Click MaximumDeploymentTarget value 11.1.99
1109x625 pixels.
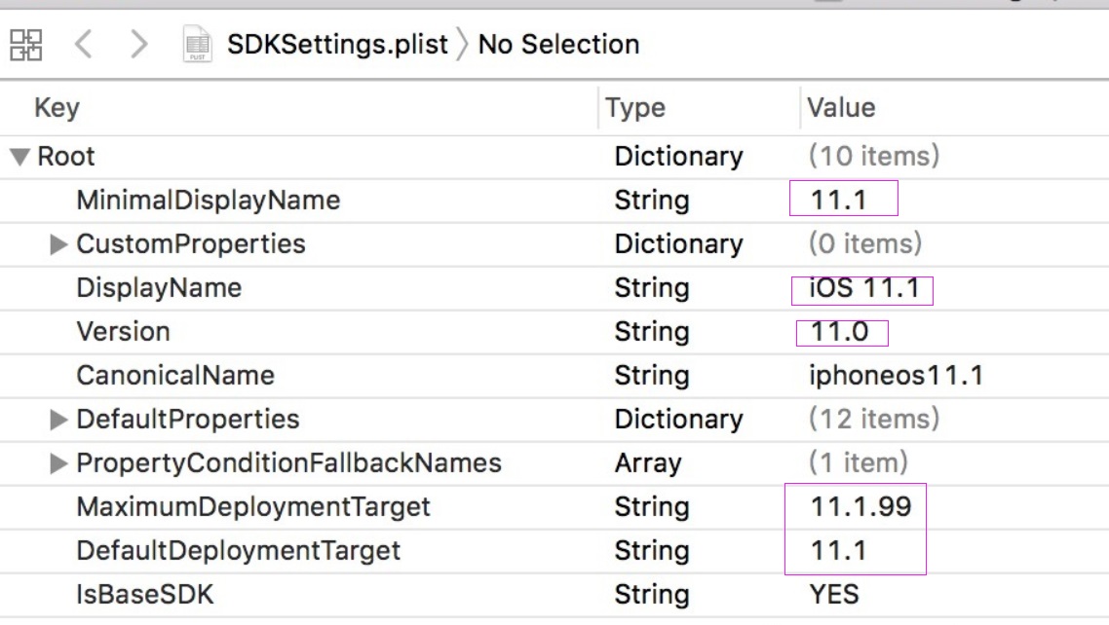(860, 507)
